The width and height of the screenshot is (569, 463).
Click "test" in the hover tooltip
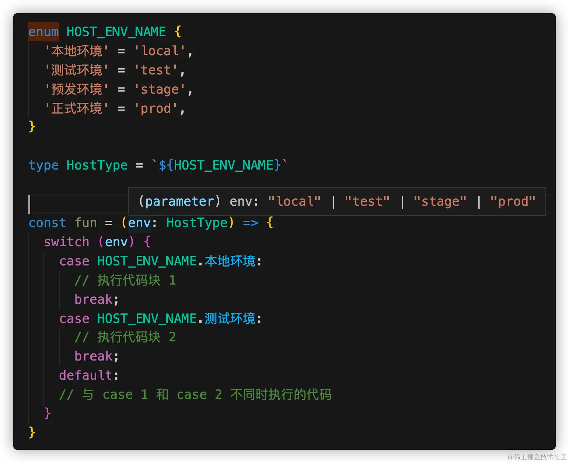coord(367,201)
